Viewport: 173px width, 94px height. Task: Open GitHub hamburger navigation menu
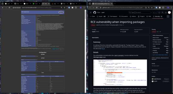91,13
